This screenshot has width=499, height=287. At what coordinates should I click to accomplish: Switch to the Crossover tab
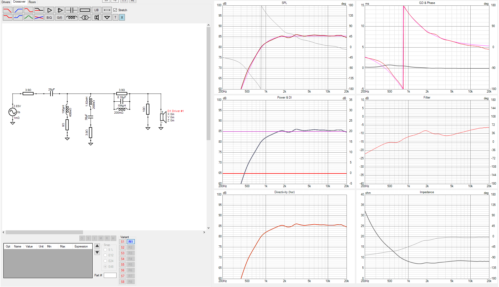point(19,2)
